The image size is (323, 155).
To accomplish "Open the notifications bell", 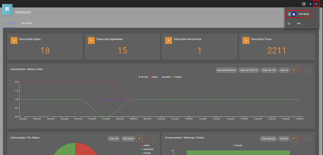I will pos(310,4).
